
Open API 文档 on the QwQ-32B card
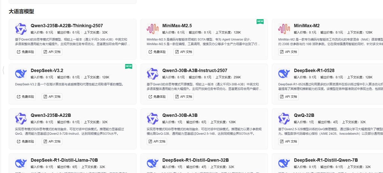click(289, 141)
